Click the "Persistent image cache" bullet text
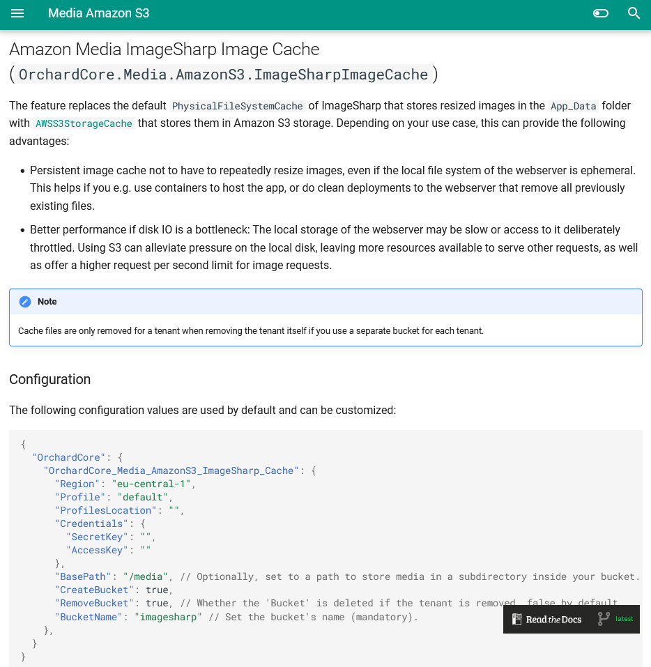Screen dimensions: 651x667 coord(334,188)
